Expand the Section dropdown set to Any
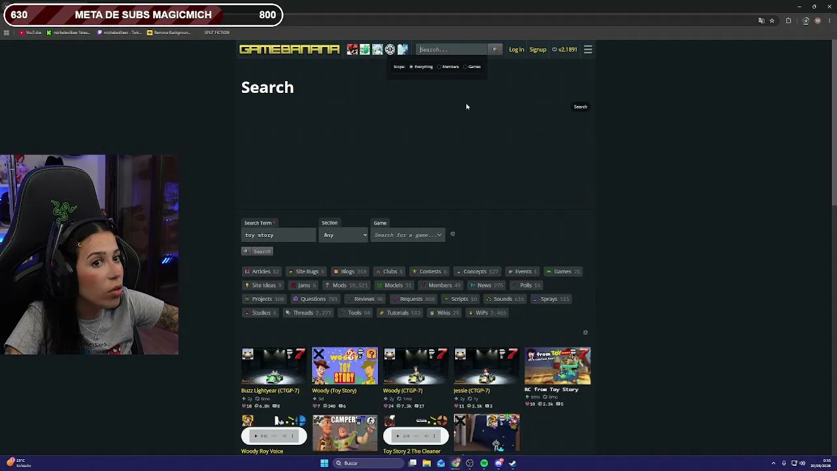 click(344, 235)
